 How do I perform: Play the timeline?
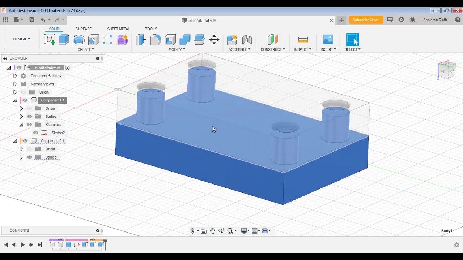pos(22,244)
